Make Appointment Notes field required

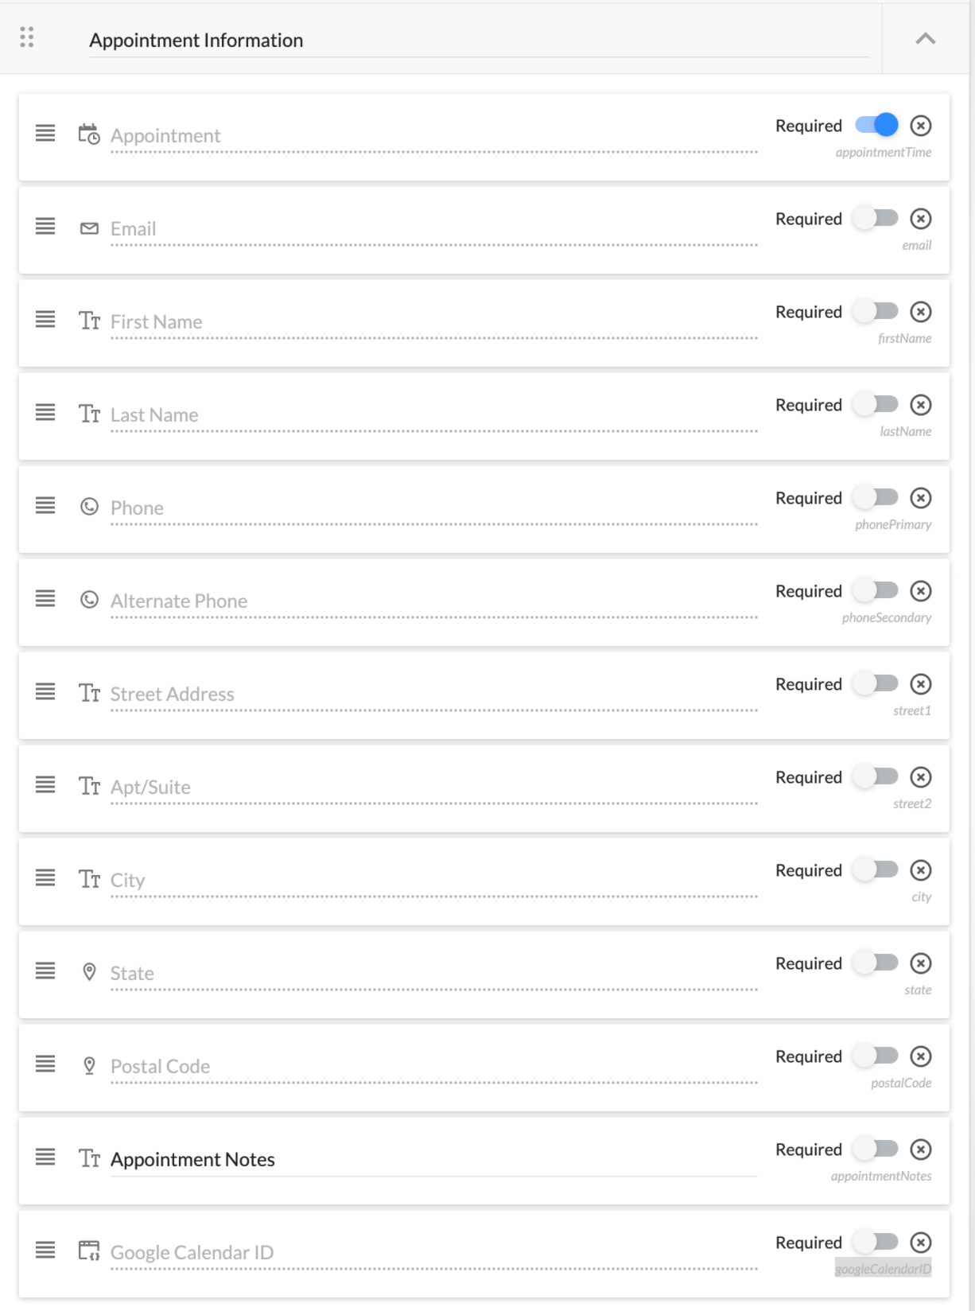click(x=876, y=1150)
